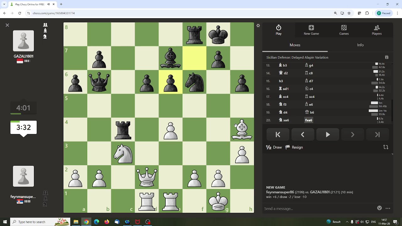Viewport: 402px width, 226px height.
Task: Close the left player sidebar panel
Action: (7, 25)
